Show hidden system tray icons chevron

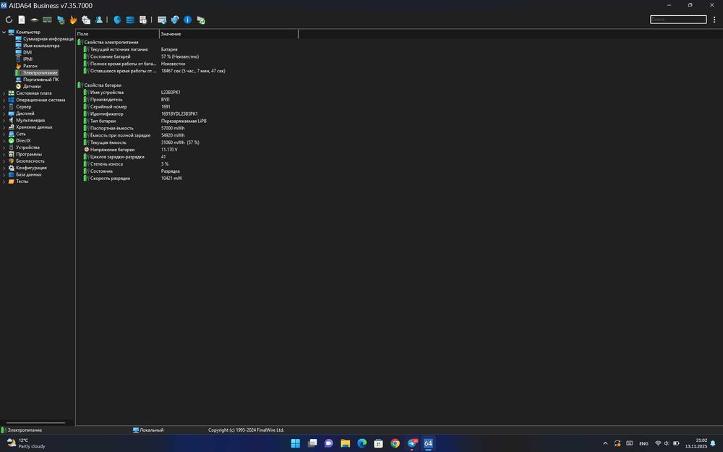pos(605,443)
